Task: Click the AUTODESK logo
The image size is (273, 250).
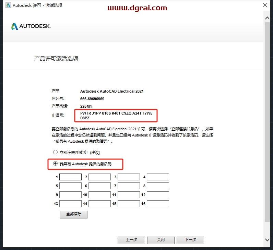Action: coord(31,26)
